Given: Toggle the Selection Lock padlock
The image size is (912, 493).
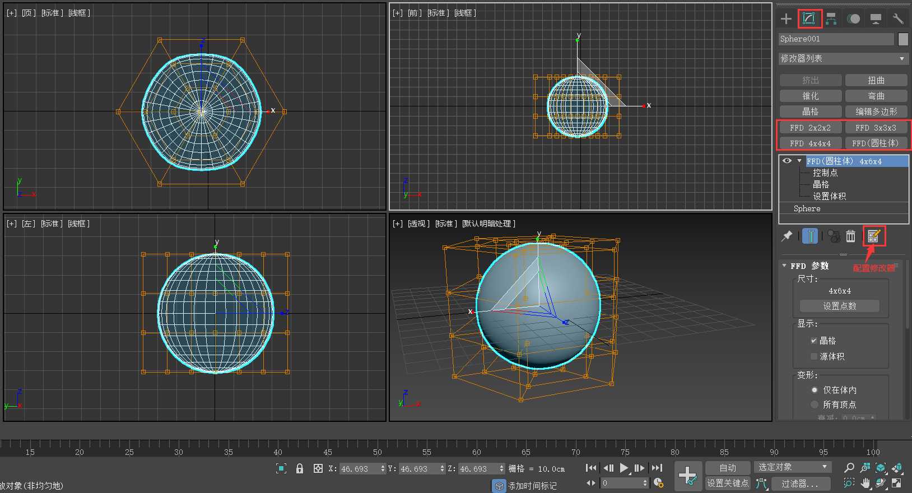Looking at the screenshot, I should [x=300, y=468].
